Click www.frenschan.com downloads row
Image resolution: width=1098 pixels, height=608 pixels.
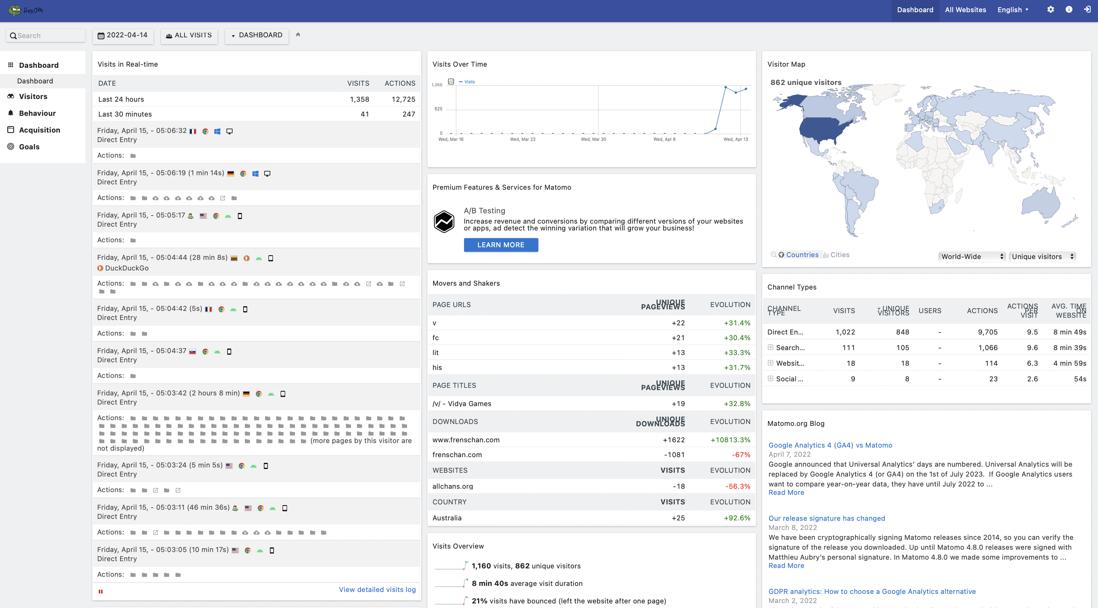click(591, 440)
